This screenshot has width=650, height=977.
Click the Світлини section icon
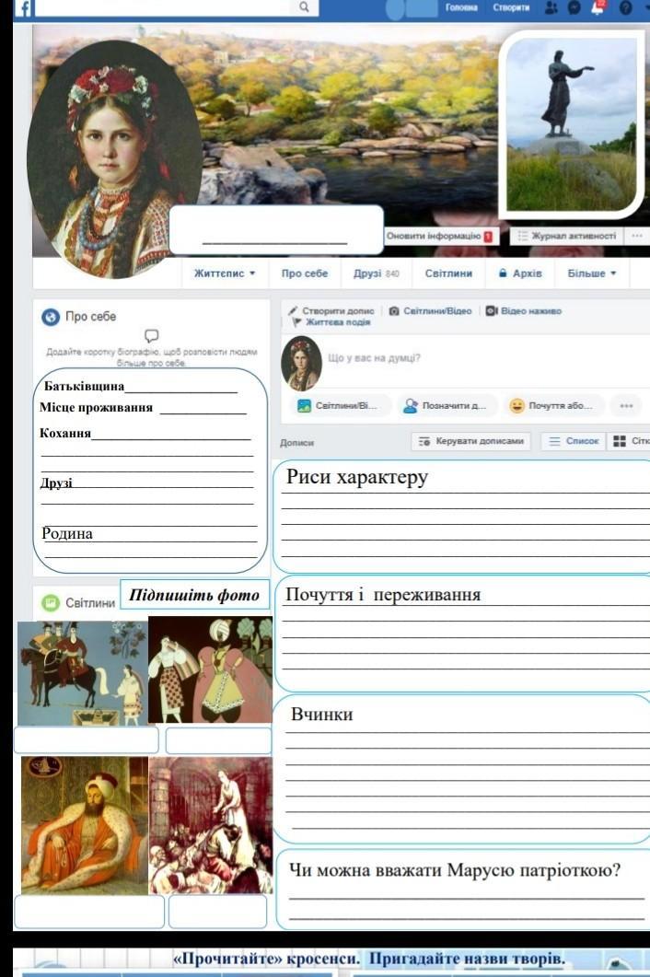pos(50,602)
